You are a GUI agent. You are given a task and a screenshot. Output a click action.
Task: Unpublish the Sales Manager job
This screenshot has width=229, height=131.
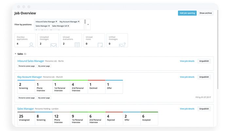pos(204,109)
